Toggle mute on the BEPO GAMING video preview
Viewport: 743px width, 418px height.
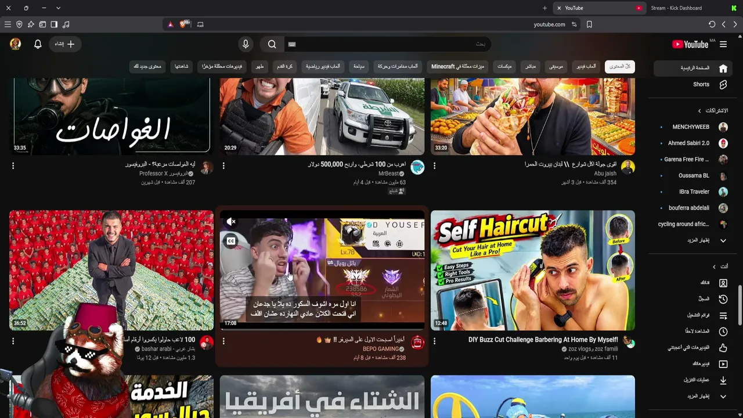point(231,222)
